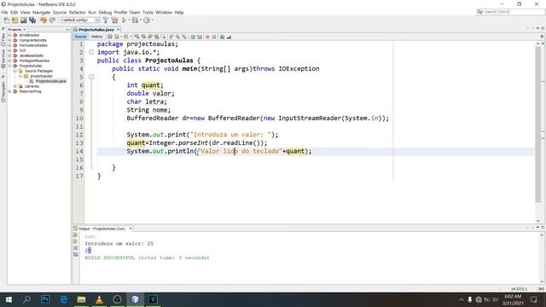The width and height of the screenshot is (546, 307).
Task: Expand the BrickBracker project node
Action: (x=9, y=35)
